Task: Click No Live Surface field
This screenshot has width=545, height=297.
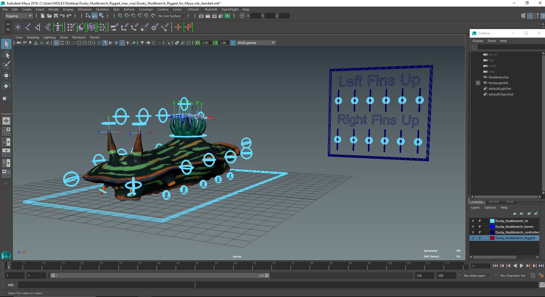Action: 171,16
